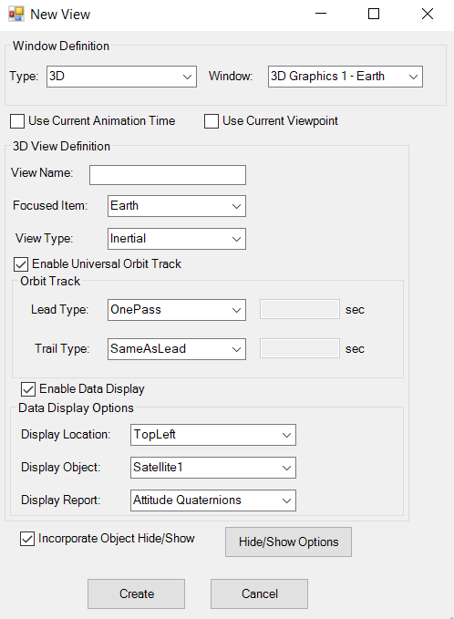Enable Use Current Animation Time checkbox
The height and width of the screenshot is (619, 454).
[x=17, y=121]
